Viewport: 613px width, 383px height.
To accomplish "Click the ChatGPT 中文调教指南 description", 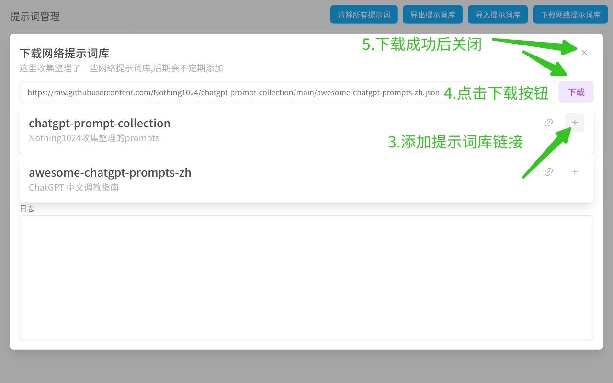I will 74,187.
